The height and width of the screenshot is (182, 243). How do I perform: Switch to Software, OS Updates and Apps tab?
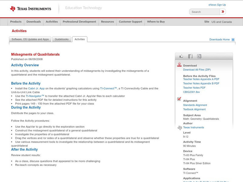point(30,39)
